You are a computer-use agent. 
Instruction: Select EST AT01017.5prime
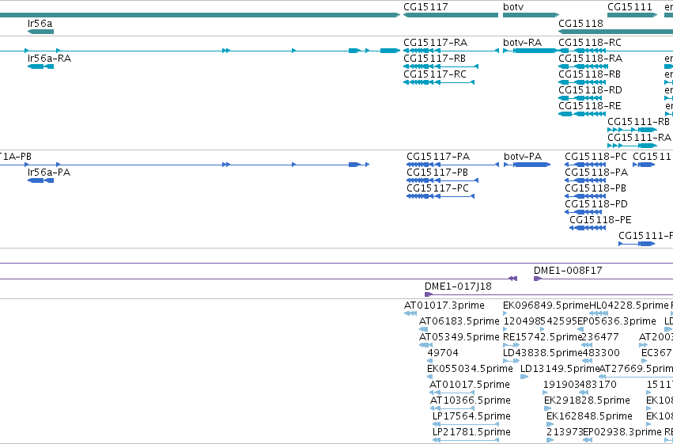470,385
